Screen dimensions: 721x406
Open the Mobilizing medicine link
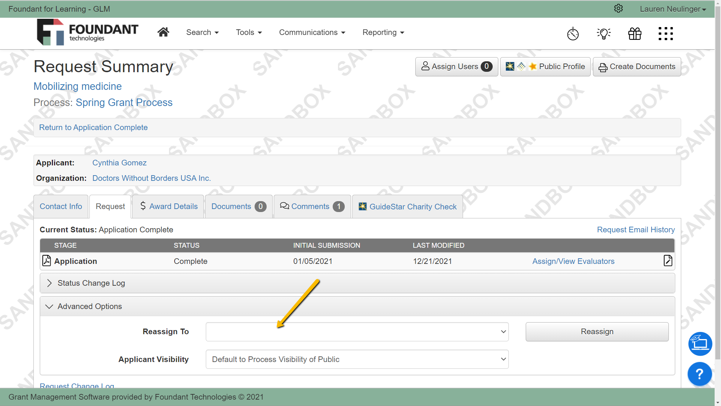click(77, 86)
